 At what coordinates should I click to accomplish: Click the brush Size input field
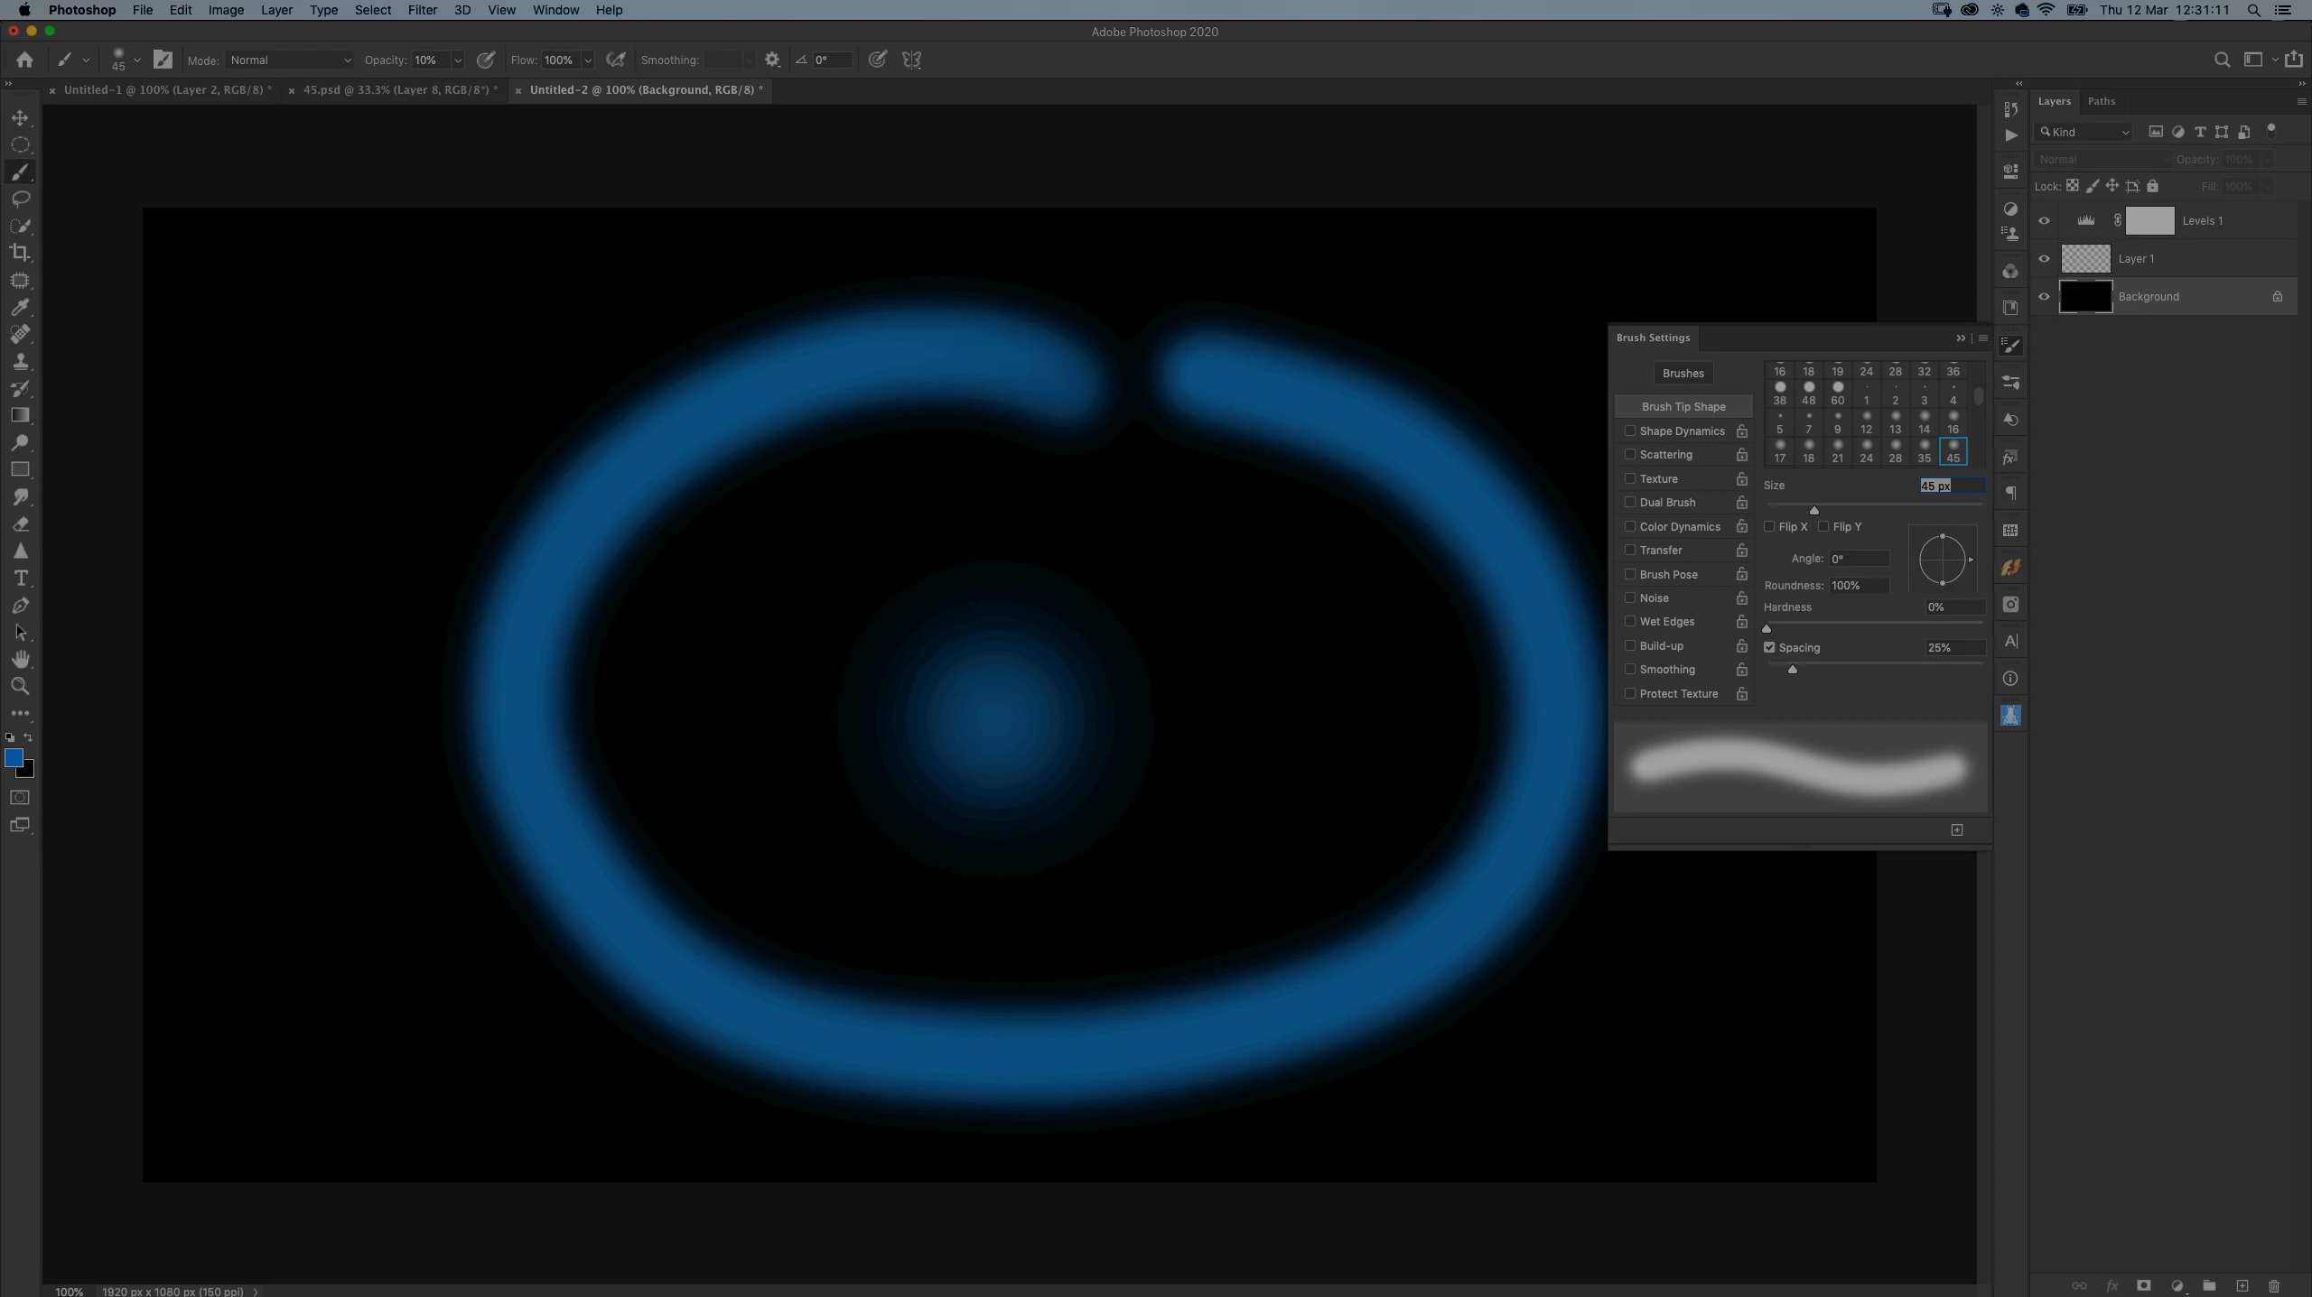click(x=1951, y=486)
